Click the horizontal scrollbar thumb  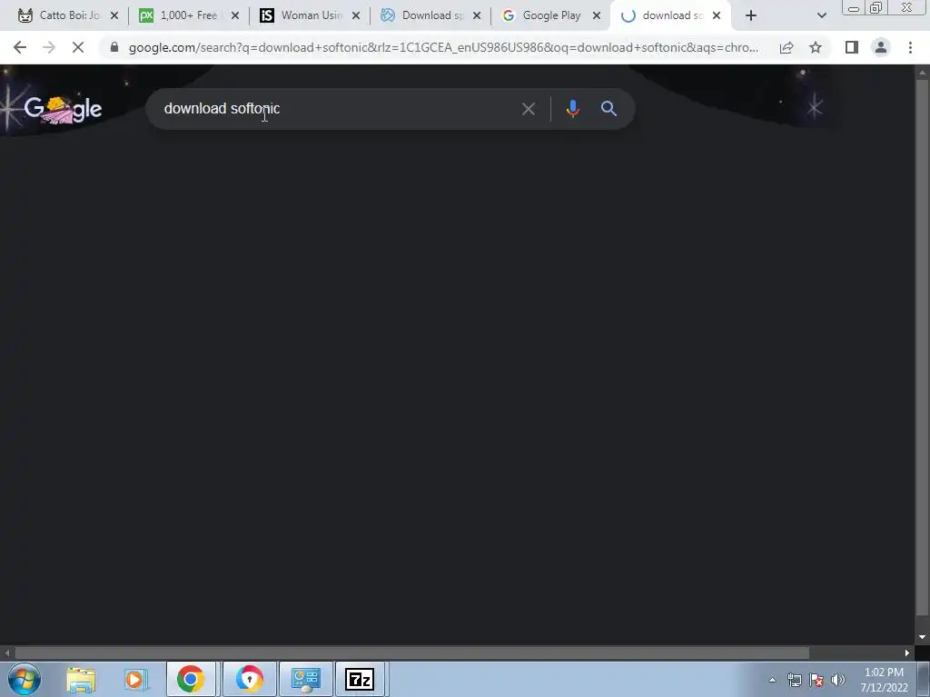(411, 653)
